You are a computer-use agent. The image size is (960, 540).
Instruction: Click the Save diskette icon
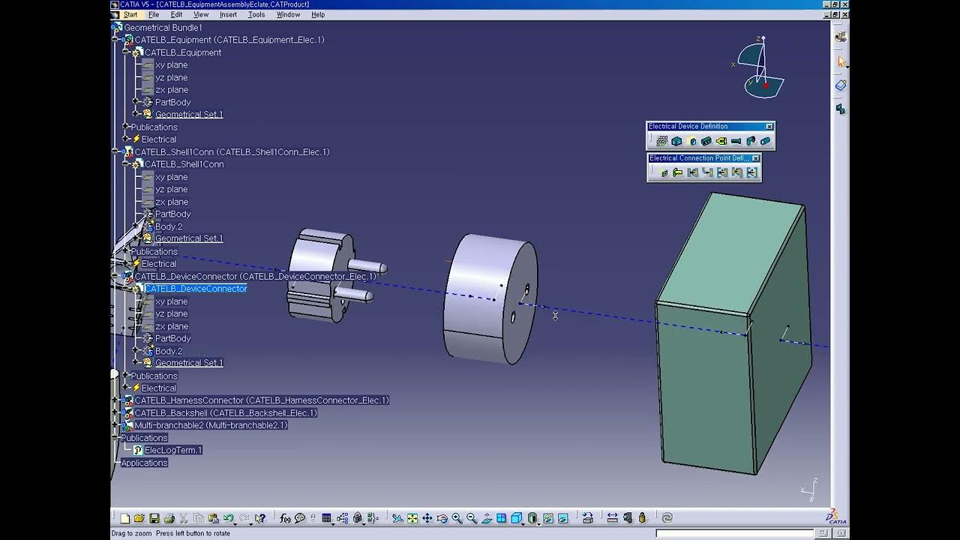pyautogui.click(x=154, y=518)
